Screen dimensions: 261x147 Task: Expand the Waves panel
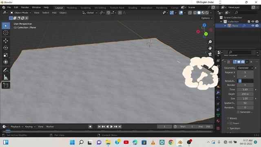233,118
